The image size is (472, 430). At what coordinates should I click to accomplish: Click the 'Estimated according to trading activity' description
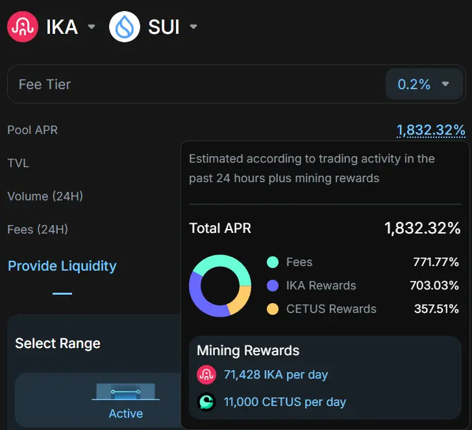[x=312, y=168]
